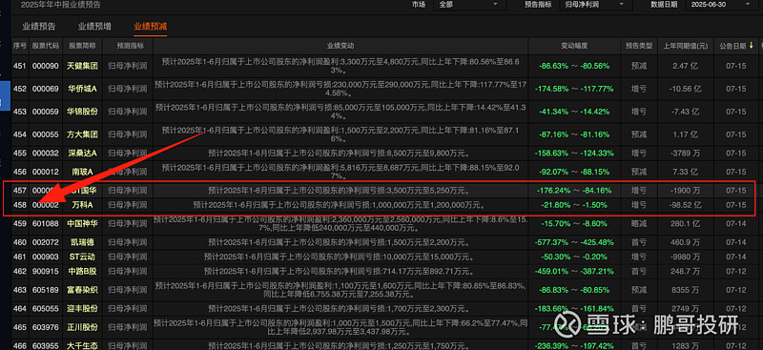
Task: Click prior-year value -98.52 亿
Action: tap(685, 205)
